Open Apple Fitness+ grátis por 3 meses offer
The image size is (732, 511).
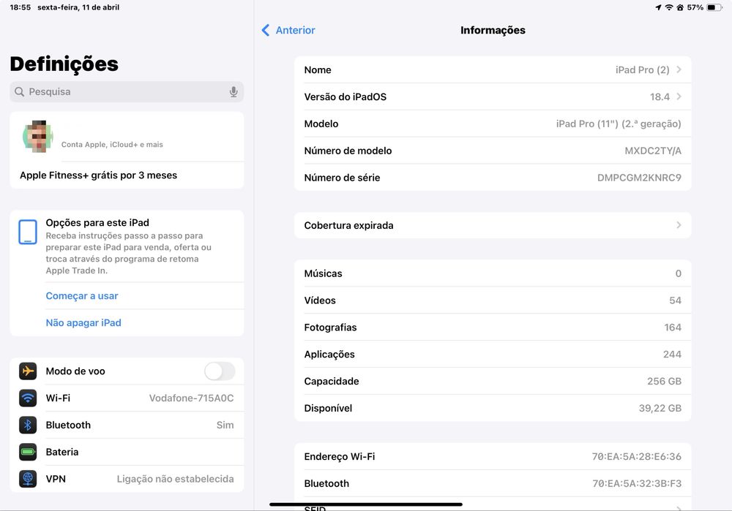(127, 175)
